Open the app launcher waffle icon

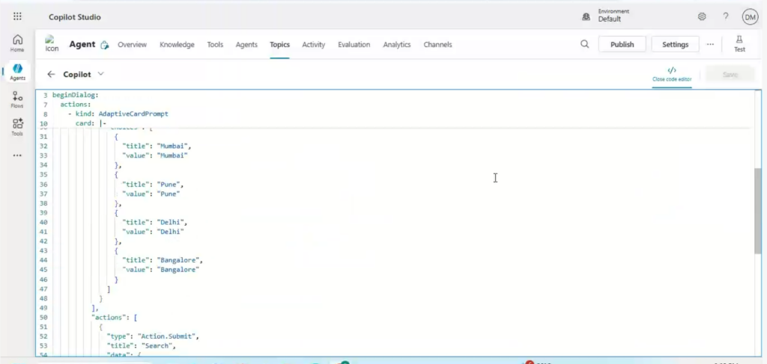coord(17,16)
